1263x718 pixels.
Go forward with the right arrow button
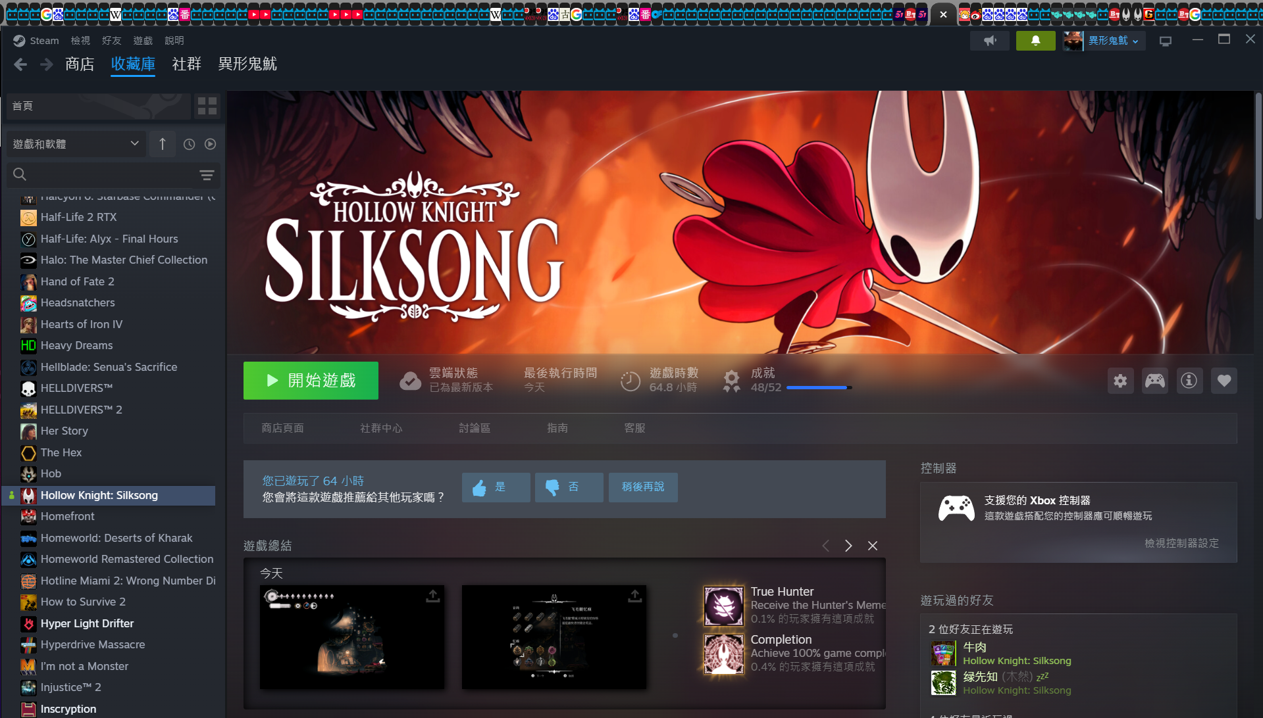[46, 64]
